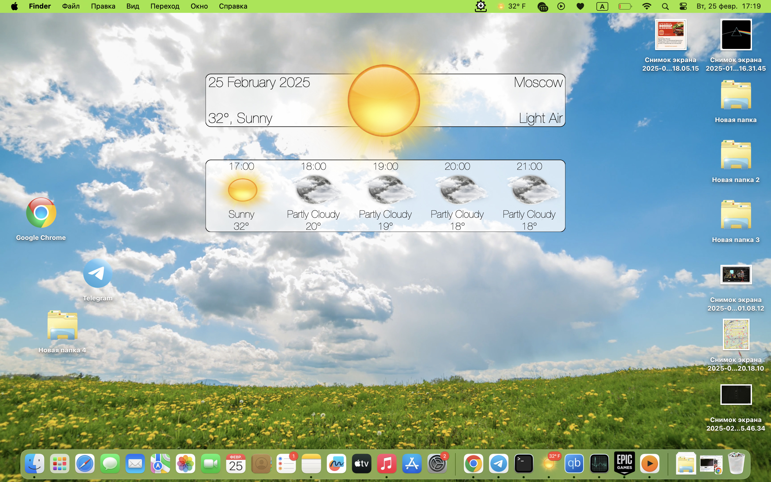This screenshot has height=482, width=771.
Task: Open the Telegram desktop shortcut
Action: [x=97, y=273]
